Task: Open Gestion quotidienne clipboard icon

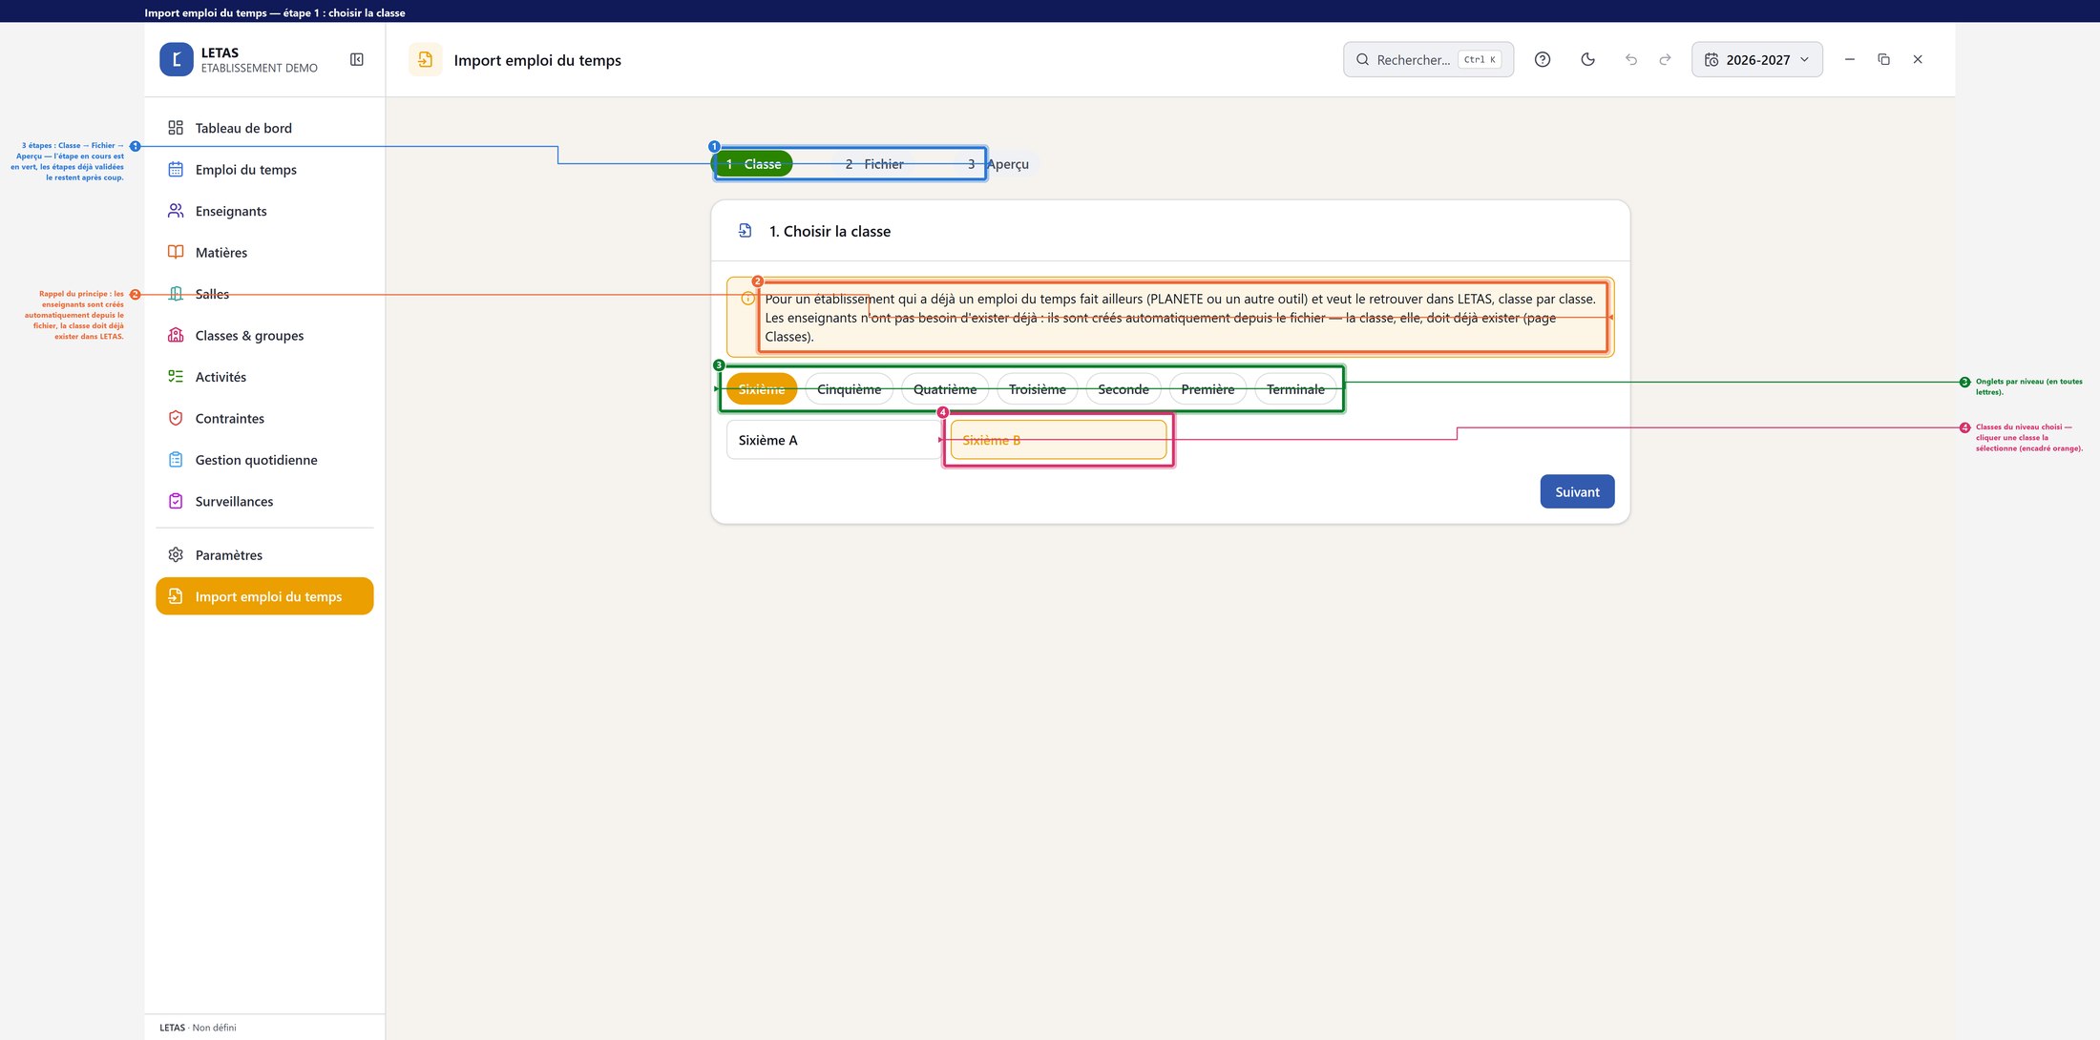Action: click(176, 460)
